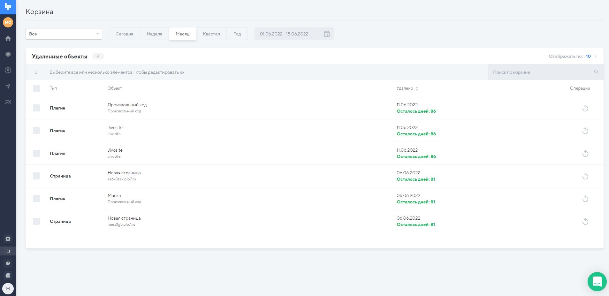Open the wallet icon in sidebar
Screen dimensions: 609x296
pos(8,275)
